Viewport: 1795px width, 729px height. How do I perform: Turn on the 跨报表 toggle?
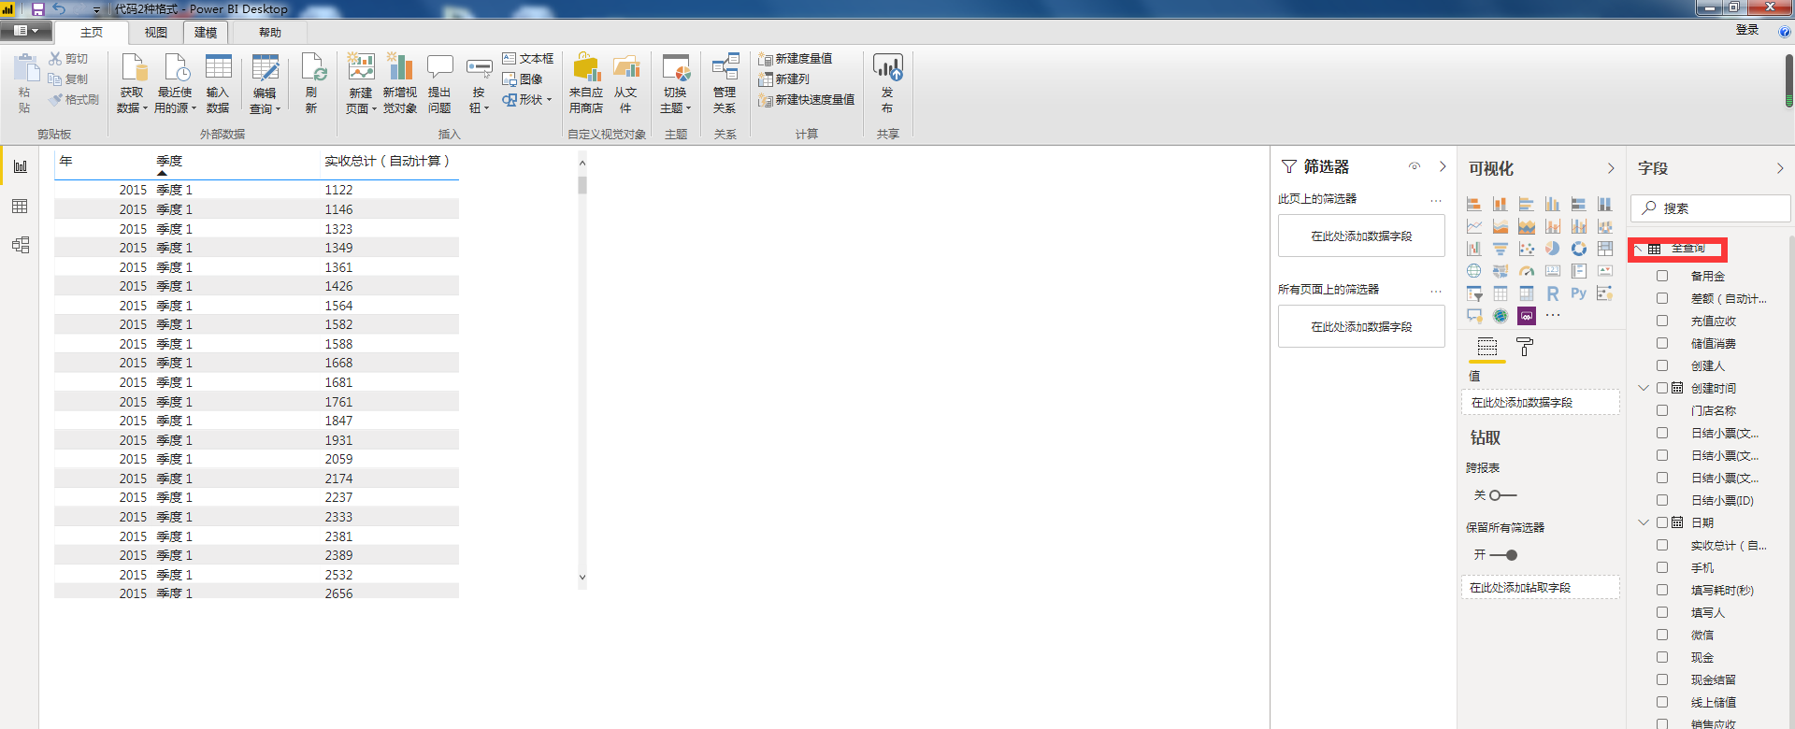pyautogui.click(x=1503, y=495)
